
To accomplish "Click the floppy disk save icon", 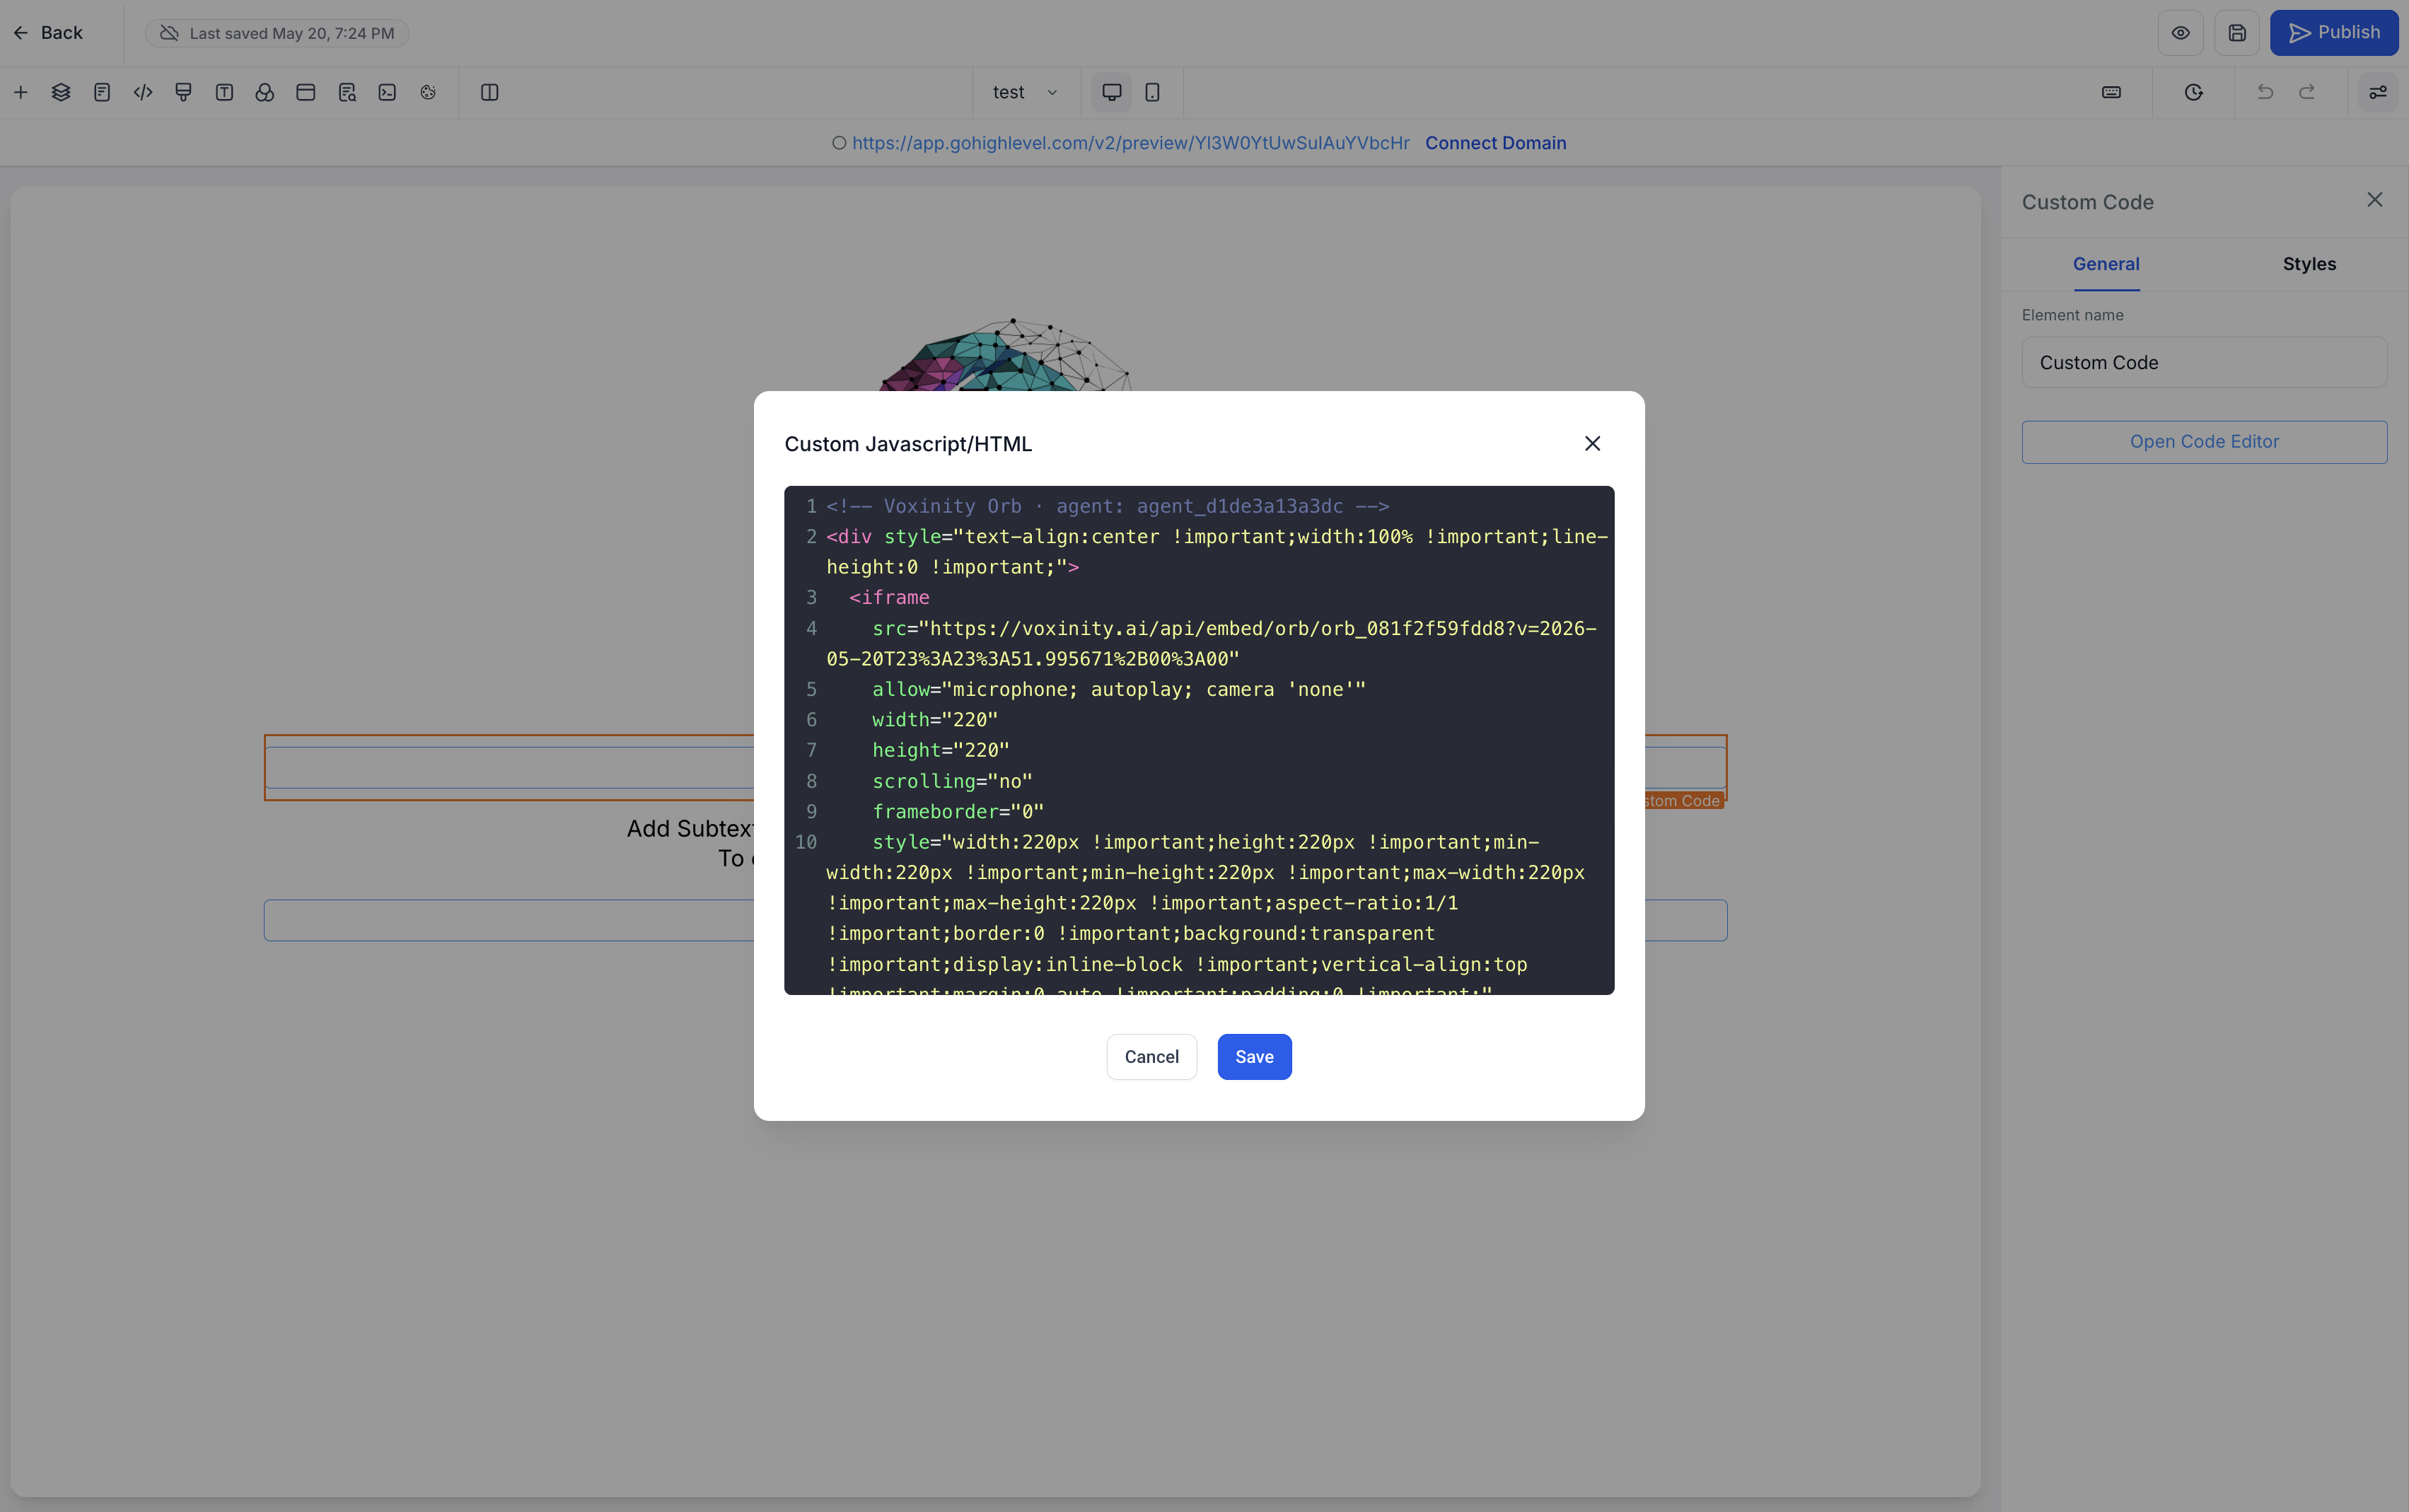I will click(2237, 33).
